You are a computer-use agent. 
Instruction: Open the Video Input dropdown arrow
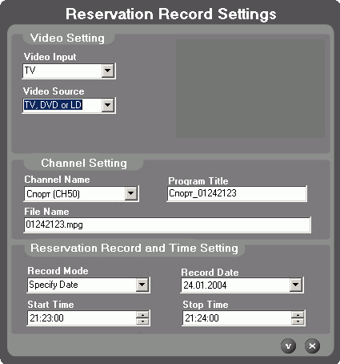click(108, 71)
